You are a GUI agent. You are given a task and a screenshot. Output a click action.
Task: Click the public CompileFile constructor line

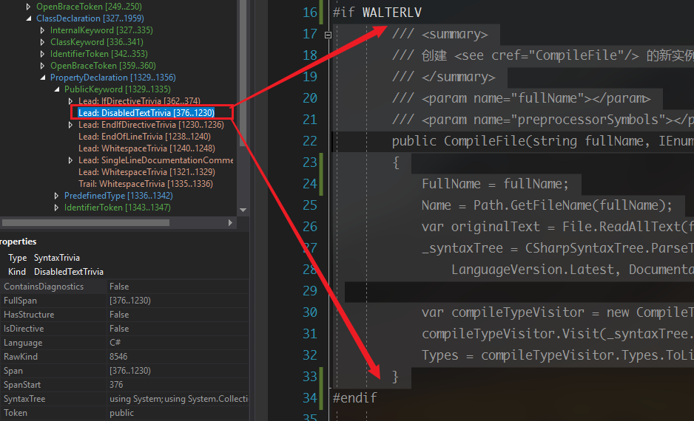[x=542, y=141]
